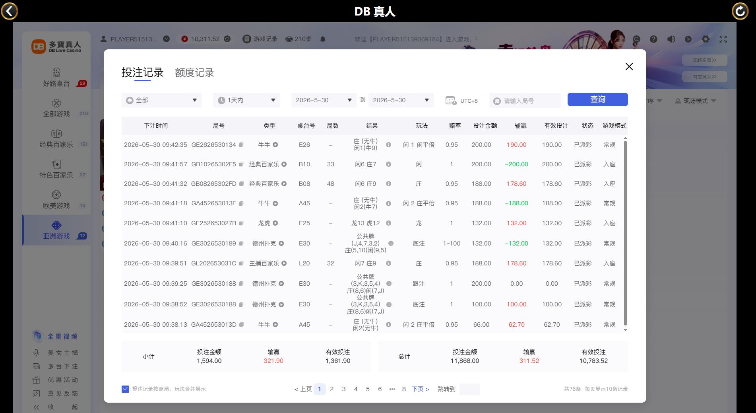Screen dimensions: 756x413
Task: Toggle fullscreen mode
Action: 723,39
